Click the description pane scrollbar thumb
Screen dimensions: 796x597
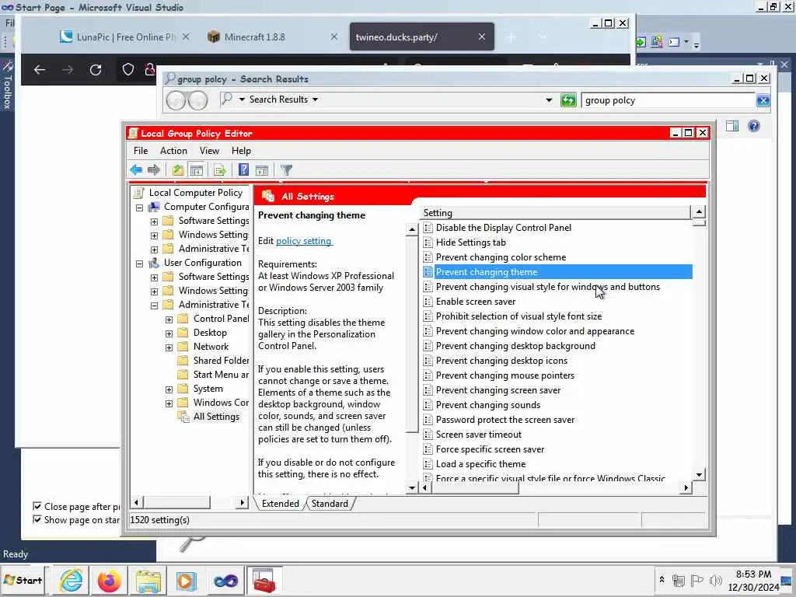[x=412, y=334]
